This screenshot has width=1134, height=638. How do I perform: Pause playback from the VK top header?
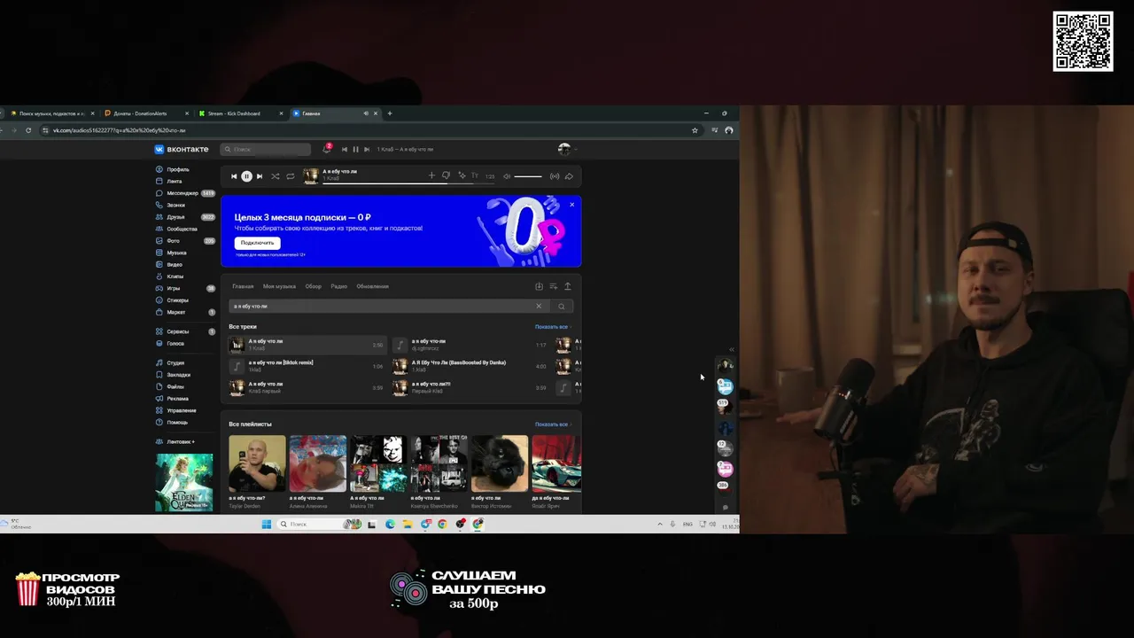coord(355,149)
